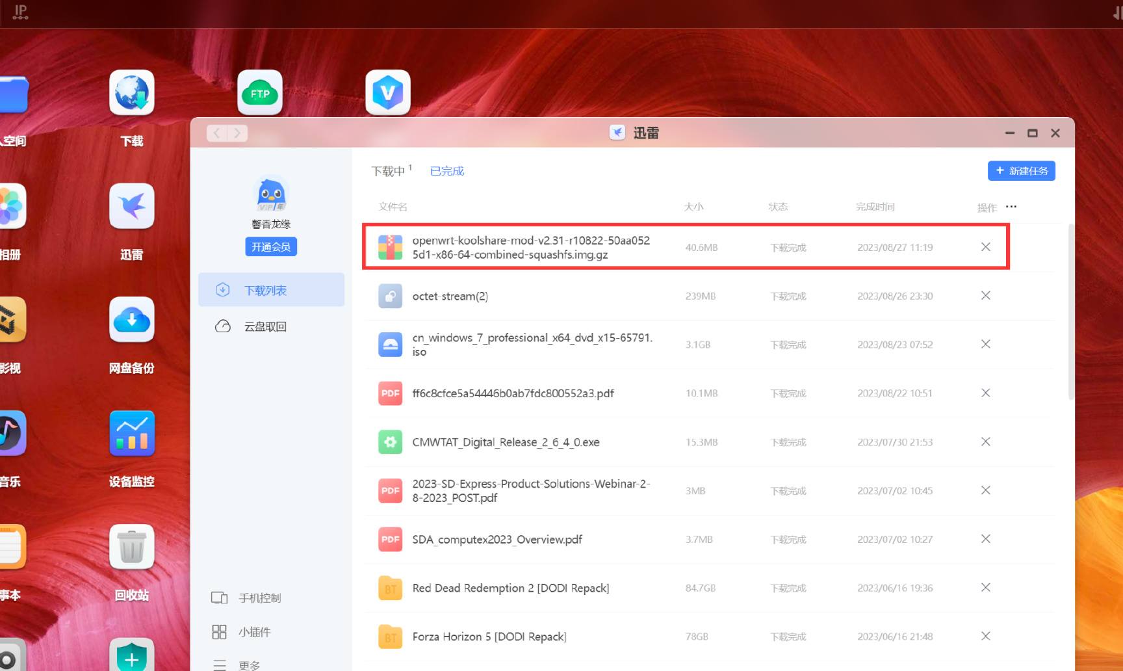Open the 下载 desktop app icon
Viewport: 1123px width, 671px height.
click(132, 92)
